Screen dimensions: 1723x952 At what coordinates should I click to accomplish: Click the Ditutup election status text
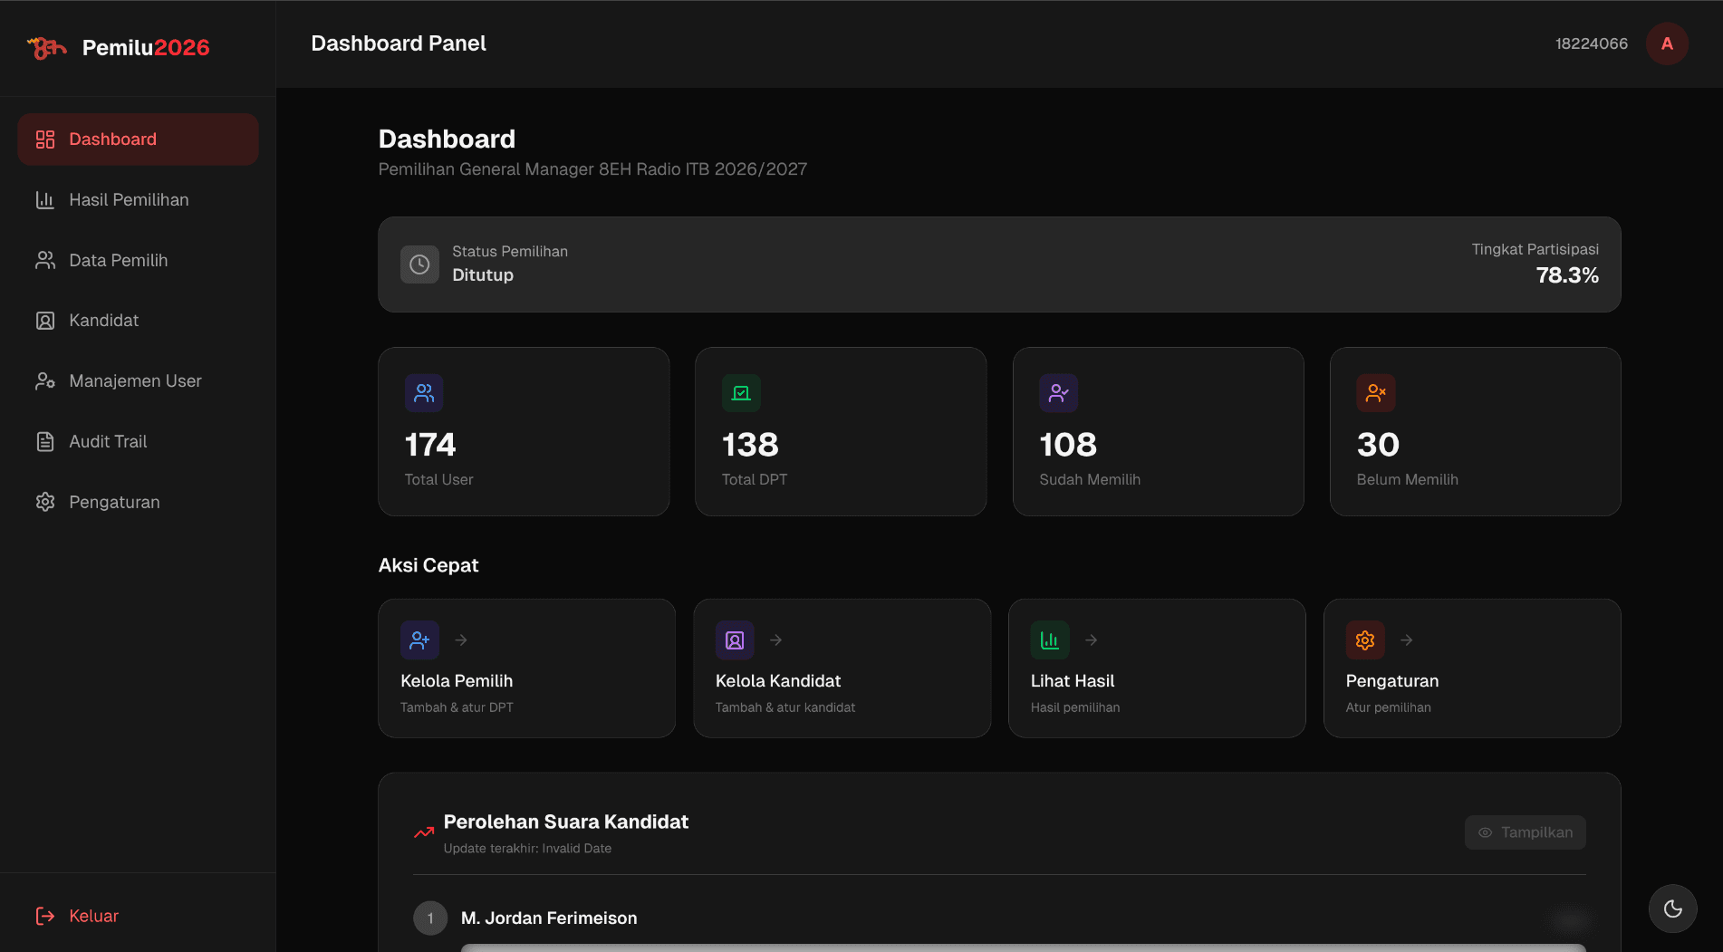(x=483, y=275)
